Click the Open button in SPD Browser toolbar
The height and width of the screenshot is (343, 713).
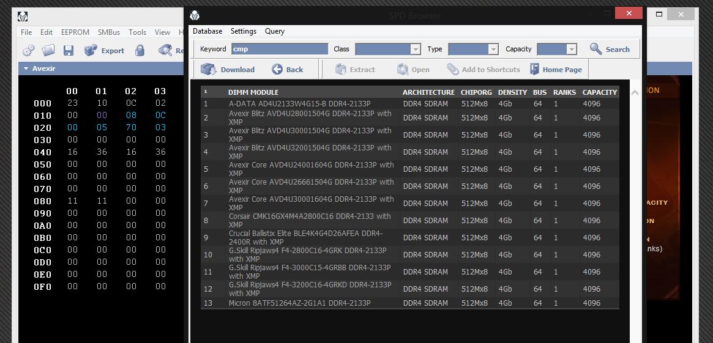pos(413,70)
